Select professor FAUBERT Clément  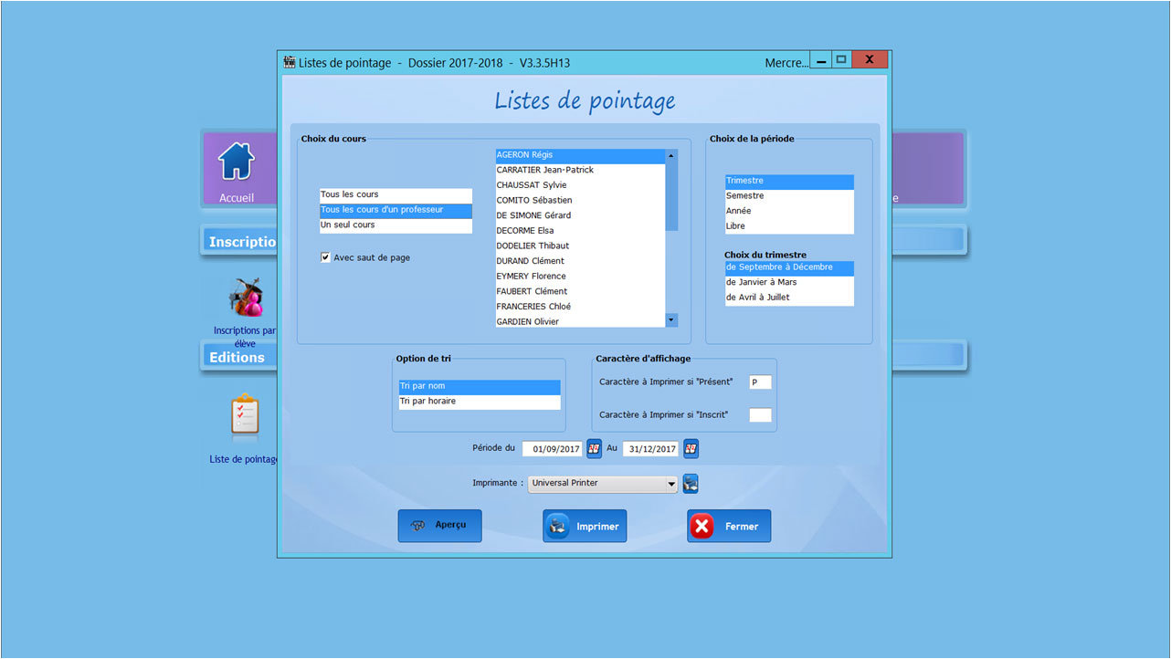click(x=580, y=292)
